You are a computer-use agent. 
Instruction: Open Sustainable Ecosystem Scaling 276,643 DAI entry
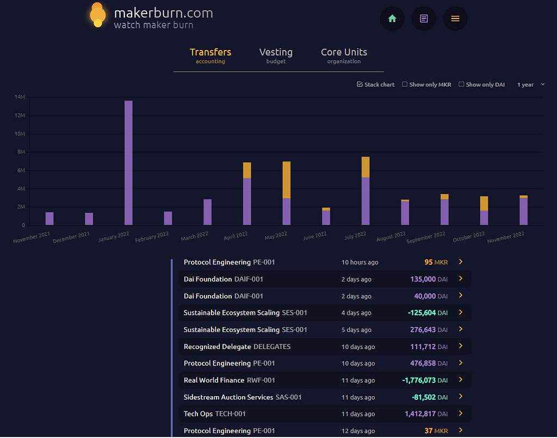(x=325, y=329)
